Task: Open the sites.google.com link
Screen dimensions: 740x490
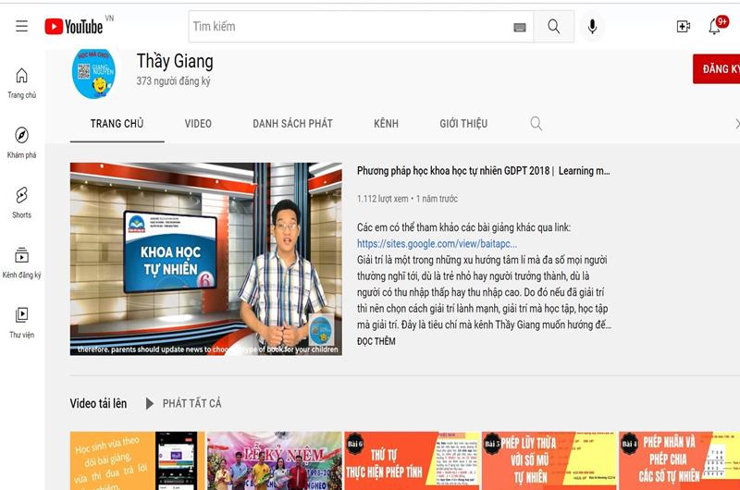Action: 437,243
